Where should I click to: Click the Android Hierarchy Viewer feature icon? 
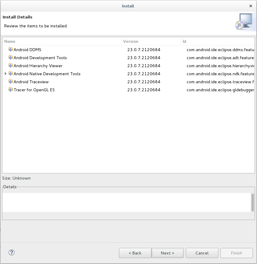11,65
